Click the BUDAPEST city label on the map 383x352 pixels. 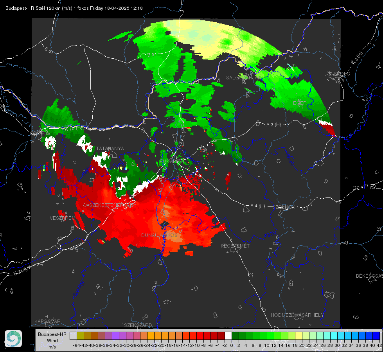[x=172, y=162]
